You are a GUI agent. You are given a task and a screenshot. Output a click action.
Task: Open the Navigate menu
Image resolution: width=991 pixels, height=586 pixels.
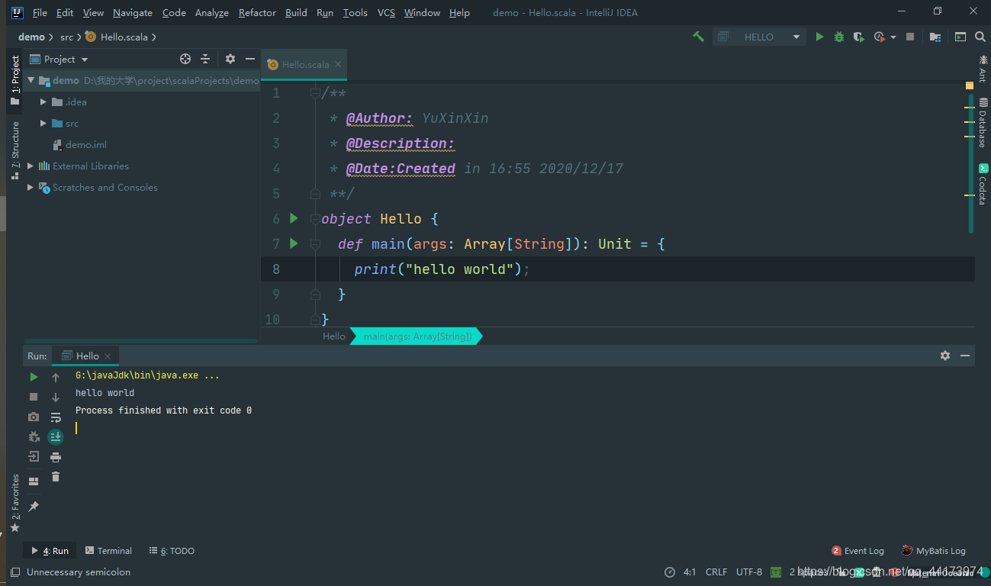coord(132,12)
